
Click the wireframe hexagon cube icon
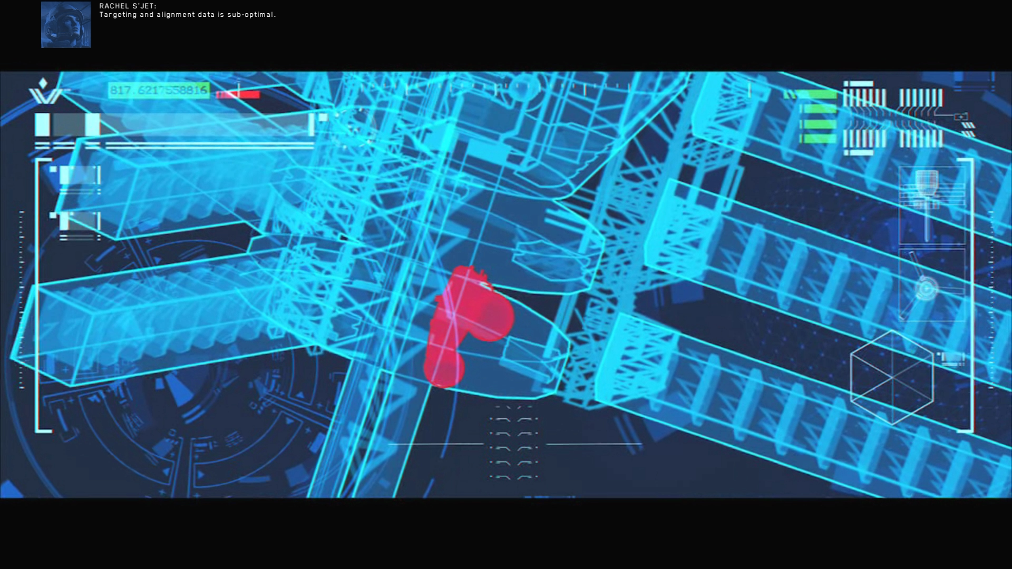point(892,377)
